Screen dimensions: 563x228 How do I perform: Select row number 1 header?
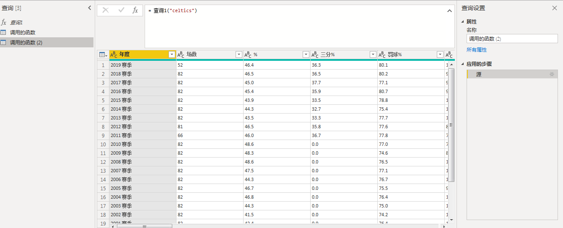[x=103, y=65]
